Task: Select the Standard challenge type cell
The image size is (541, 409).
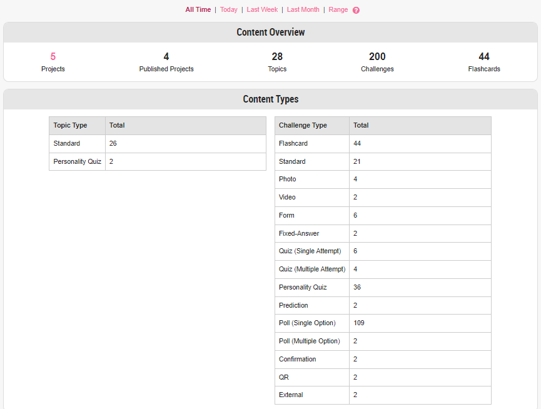Action: (x=312, y=161)
